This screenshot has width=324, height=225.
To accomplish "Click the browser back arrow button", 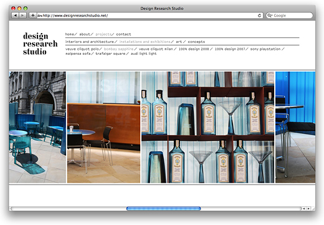I will [x=16, y=16].
